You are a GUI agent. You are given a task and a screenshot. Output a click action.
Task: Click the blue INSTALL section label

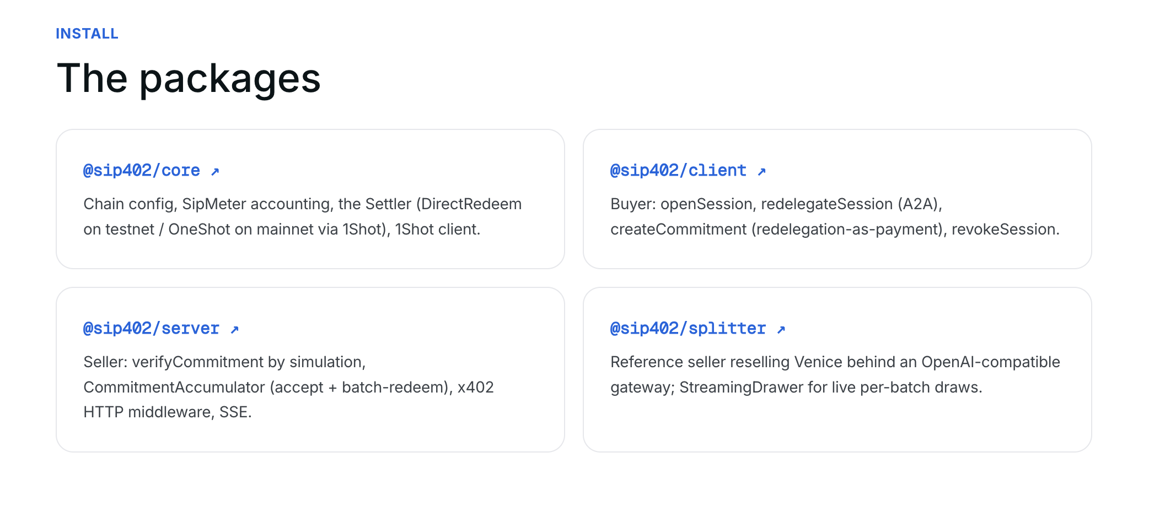[x=87, y=34]
